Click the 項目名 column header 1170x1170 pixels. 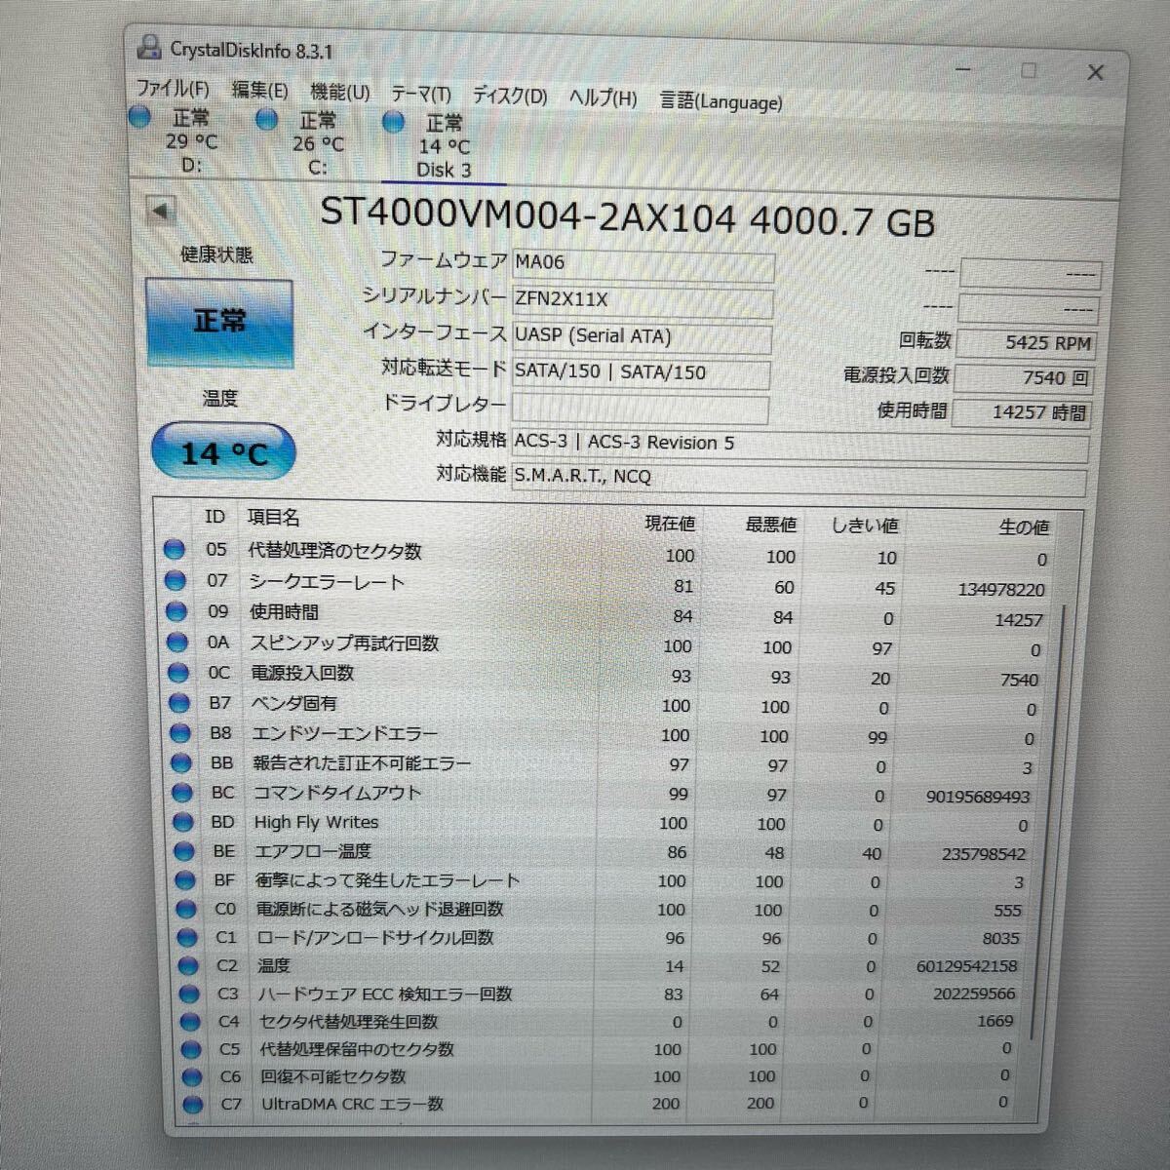click(273, 518)
